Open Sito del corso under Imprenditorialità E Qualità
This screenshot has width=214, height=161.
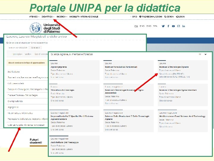(x=57, y=129)
